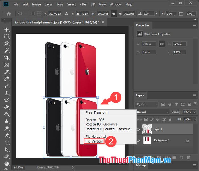This screenshot has width=199, height=171.
Task: Open status bar info arrow
Action: [x=73, y=168]
